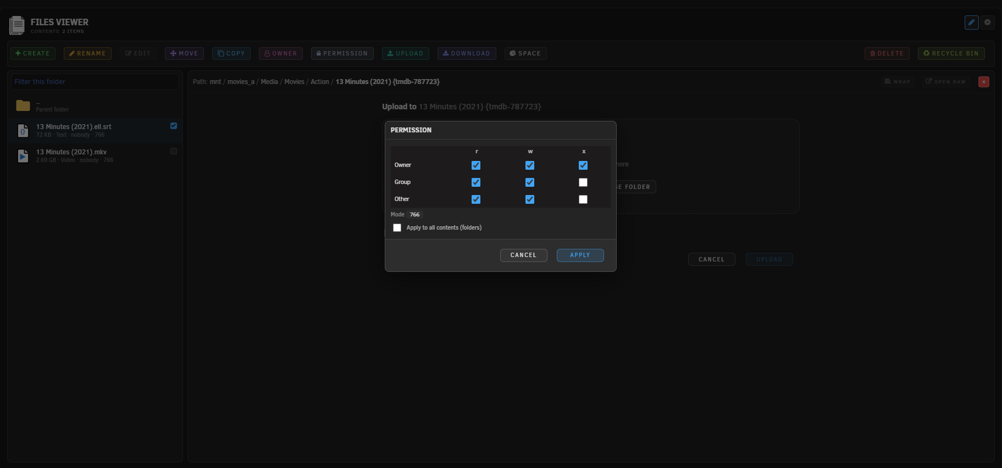This screenshot has width=1002, height=468.
Task: Open the Parent folder entry
Action: tap(95, 105)
